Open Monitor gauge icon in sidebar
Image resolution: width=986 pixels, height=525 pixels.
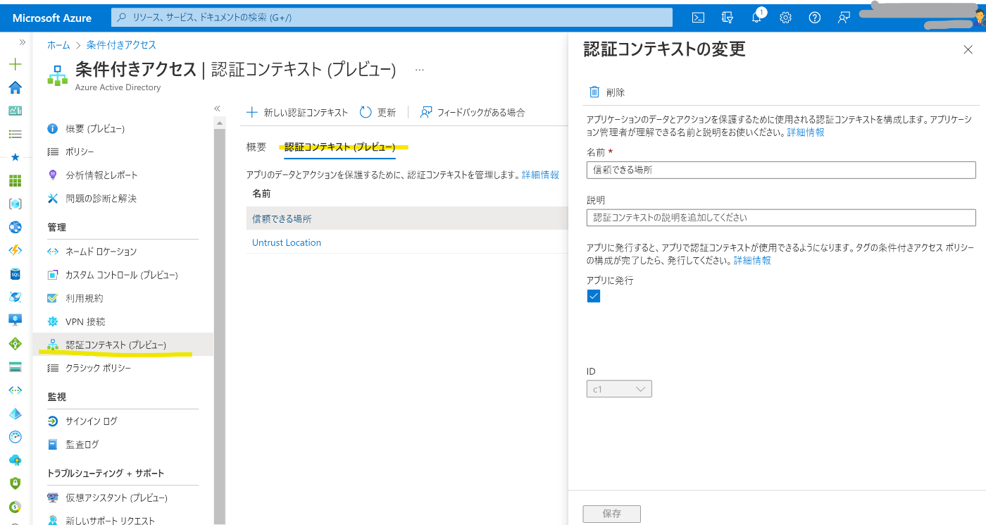(15, 436)
